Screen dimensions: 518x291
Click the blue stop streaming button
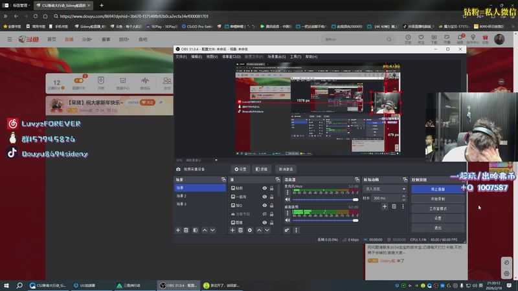(438, 189)
